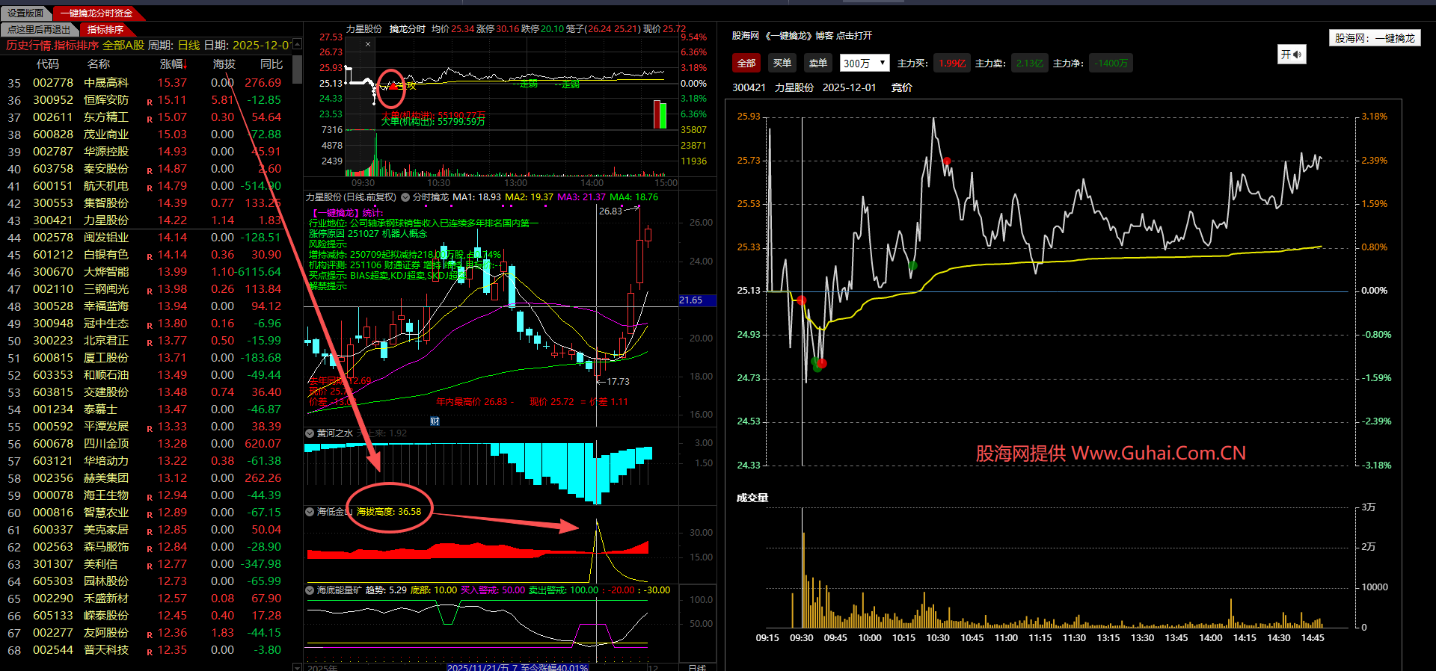Switch to 设置版面 tab
1436x671 pixels.
coord(25,13)
